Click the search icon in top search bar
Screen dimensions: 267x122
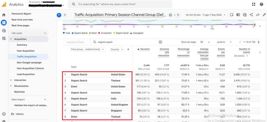(74, 4)
